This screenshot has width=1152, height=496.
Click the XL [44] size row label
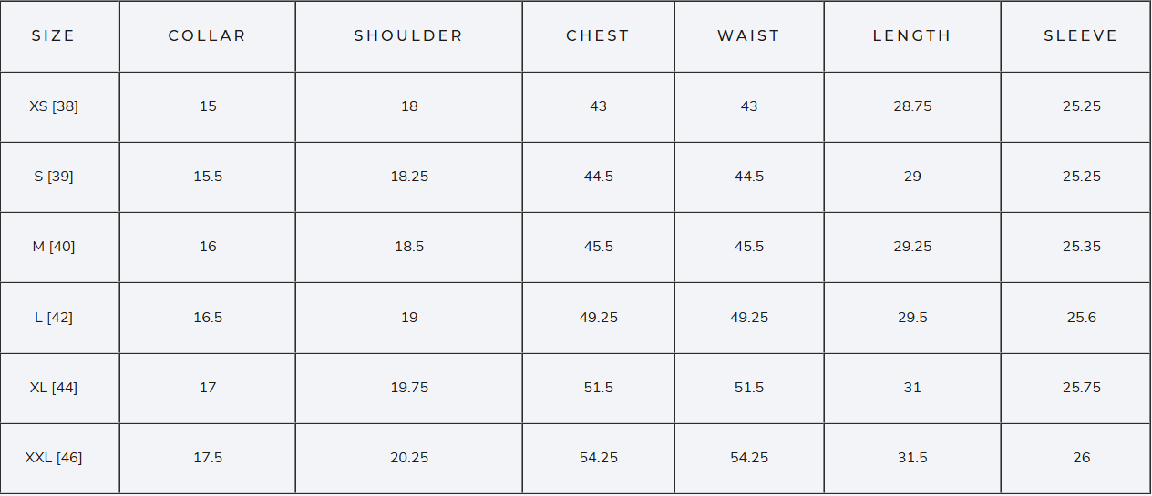click(x=54, y=388)
